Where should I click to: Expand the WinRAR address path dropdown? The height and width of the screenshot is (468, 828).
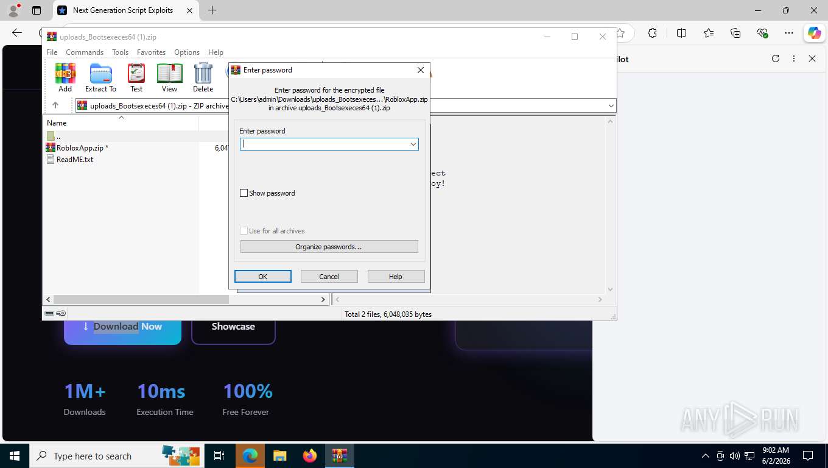coord(611,106)
